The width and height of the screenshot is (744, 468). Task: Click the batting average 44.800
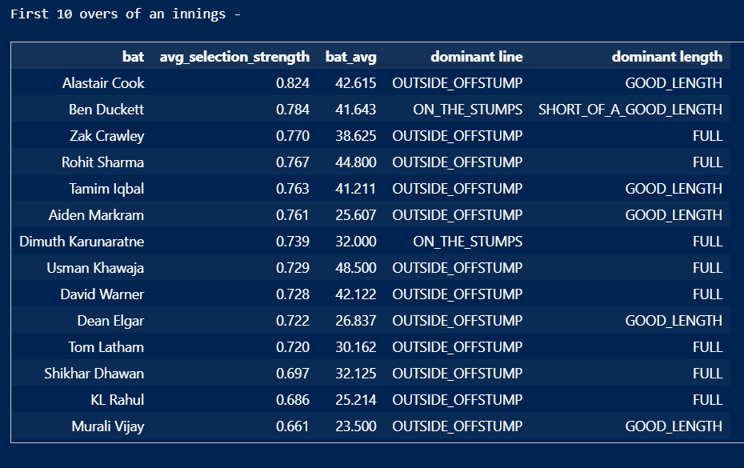[x=355, y=162]
